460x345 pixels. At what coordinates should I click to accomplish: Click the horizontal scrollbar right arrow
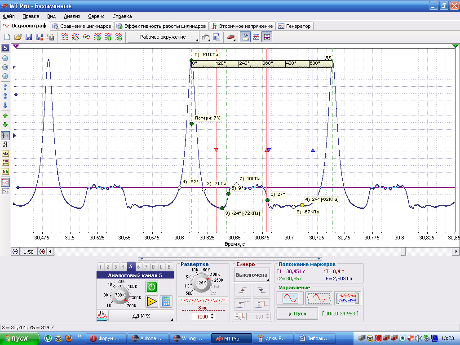click(456, 252)
